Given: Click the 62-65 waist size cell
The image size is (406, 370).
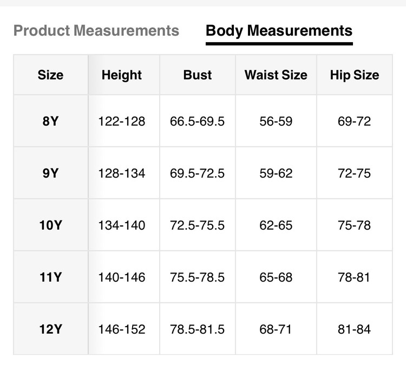Looking at the screenshot, I should (x=276, y=225).
